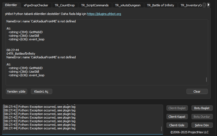Open the xFgwDropChecker tab
The height and width of the screenshot is (136, 217).
pos(36,5)
